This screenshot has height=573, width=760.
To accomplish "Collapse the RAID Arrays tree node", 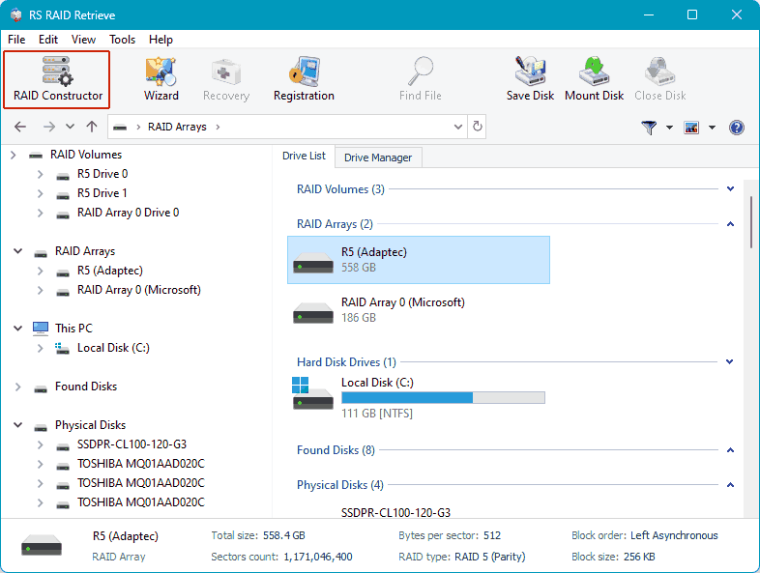I will (18, 251).
